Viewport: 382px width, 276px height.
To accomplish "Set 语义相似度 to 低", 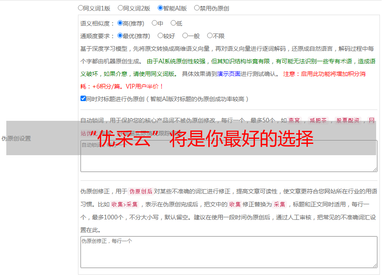I will [173, 23].
